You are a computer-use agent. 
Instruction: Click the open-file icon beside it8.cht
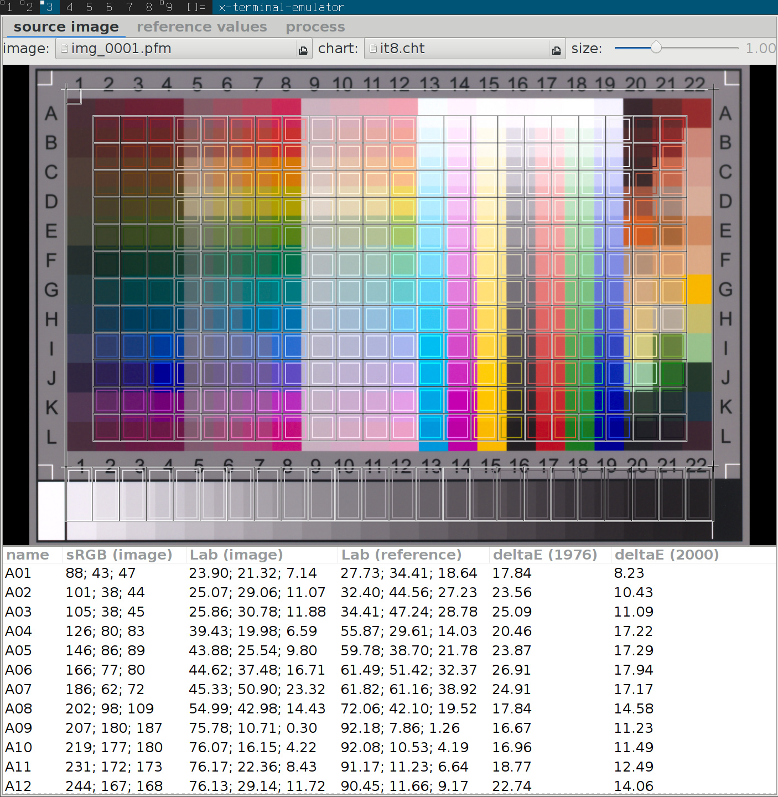(556, 50)
